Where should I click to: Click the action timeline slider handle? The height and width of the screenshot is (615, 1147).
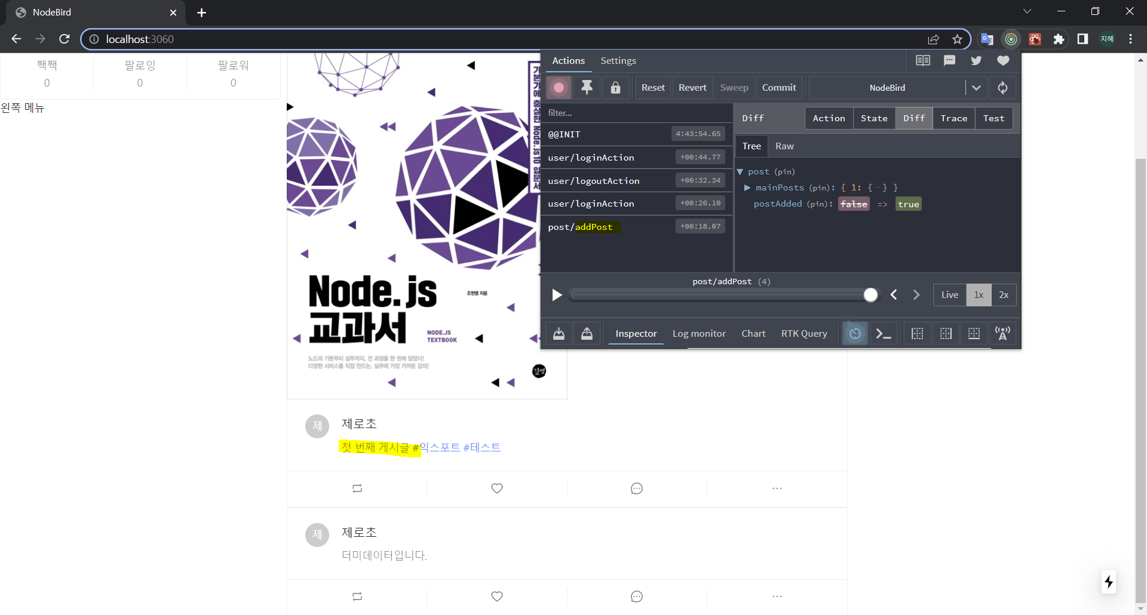point(870,295)
